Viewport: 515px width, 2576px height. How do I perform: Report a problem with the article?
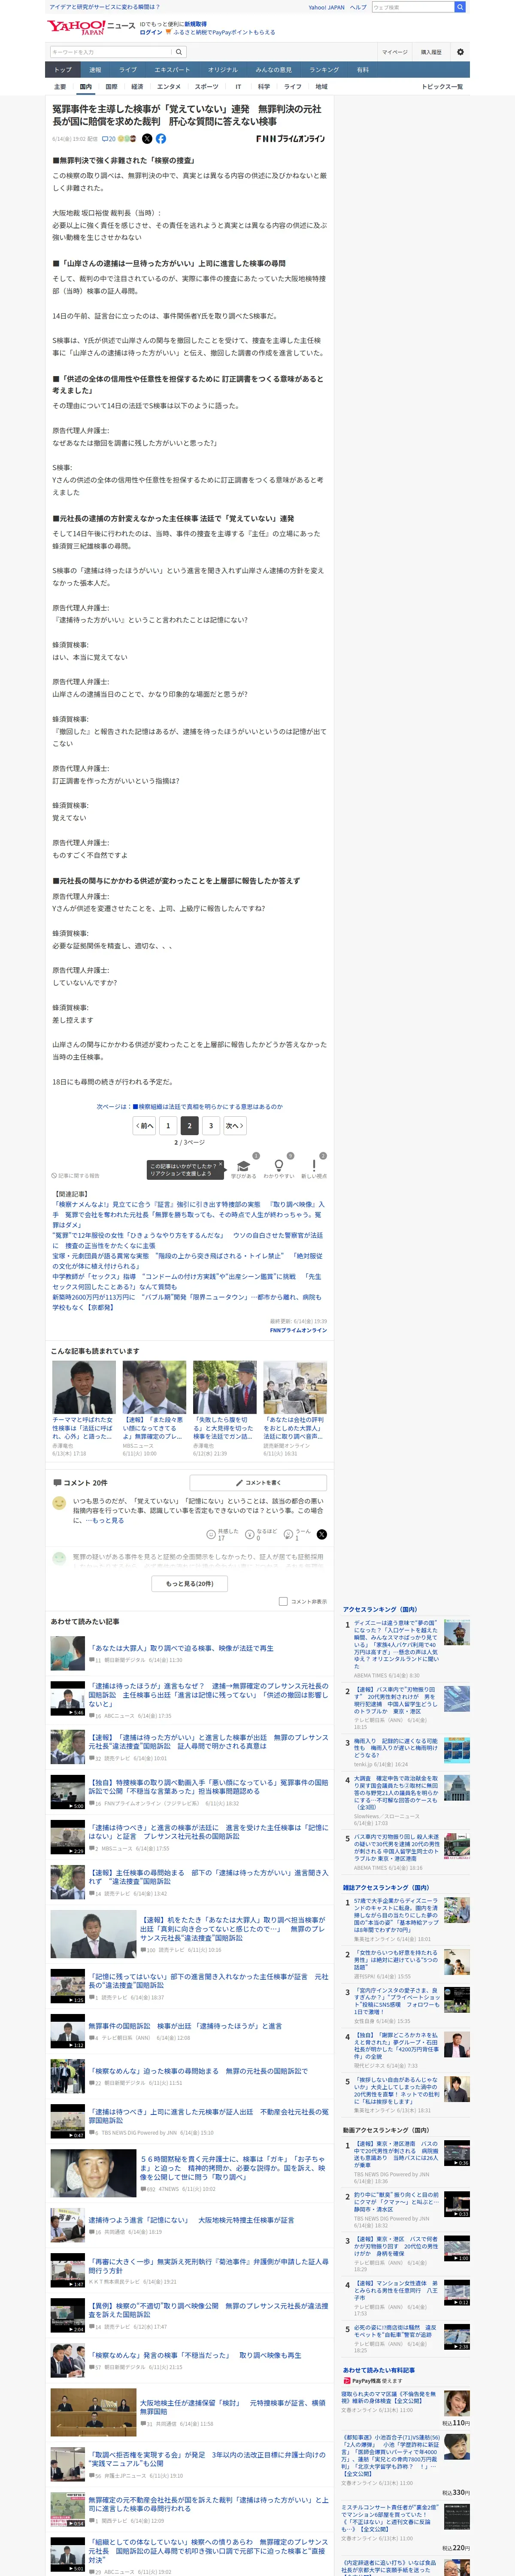click(x=76, y=1175)
